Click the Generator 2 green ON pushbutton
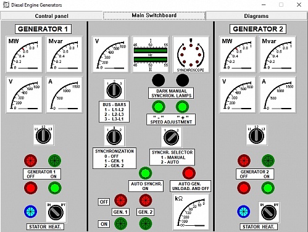 click(268, 188)
